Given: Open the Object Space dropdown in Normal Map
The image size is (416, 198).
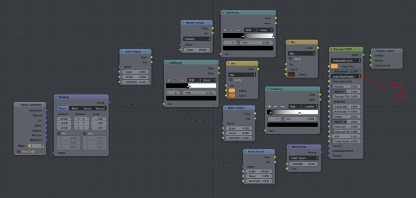Looking at the screenshot, I should point(304,158).
